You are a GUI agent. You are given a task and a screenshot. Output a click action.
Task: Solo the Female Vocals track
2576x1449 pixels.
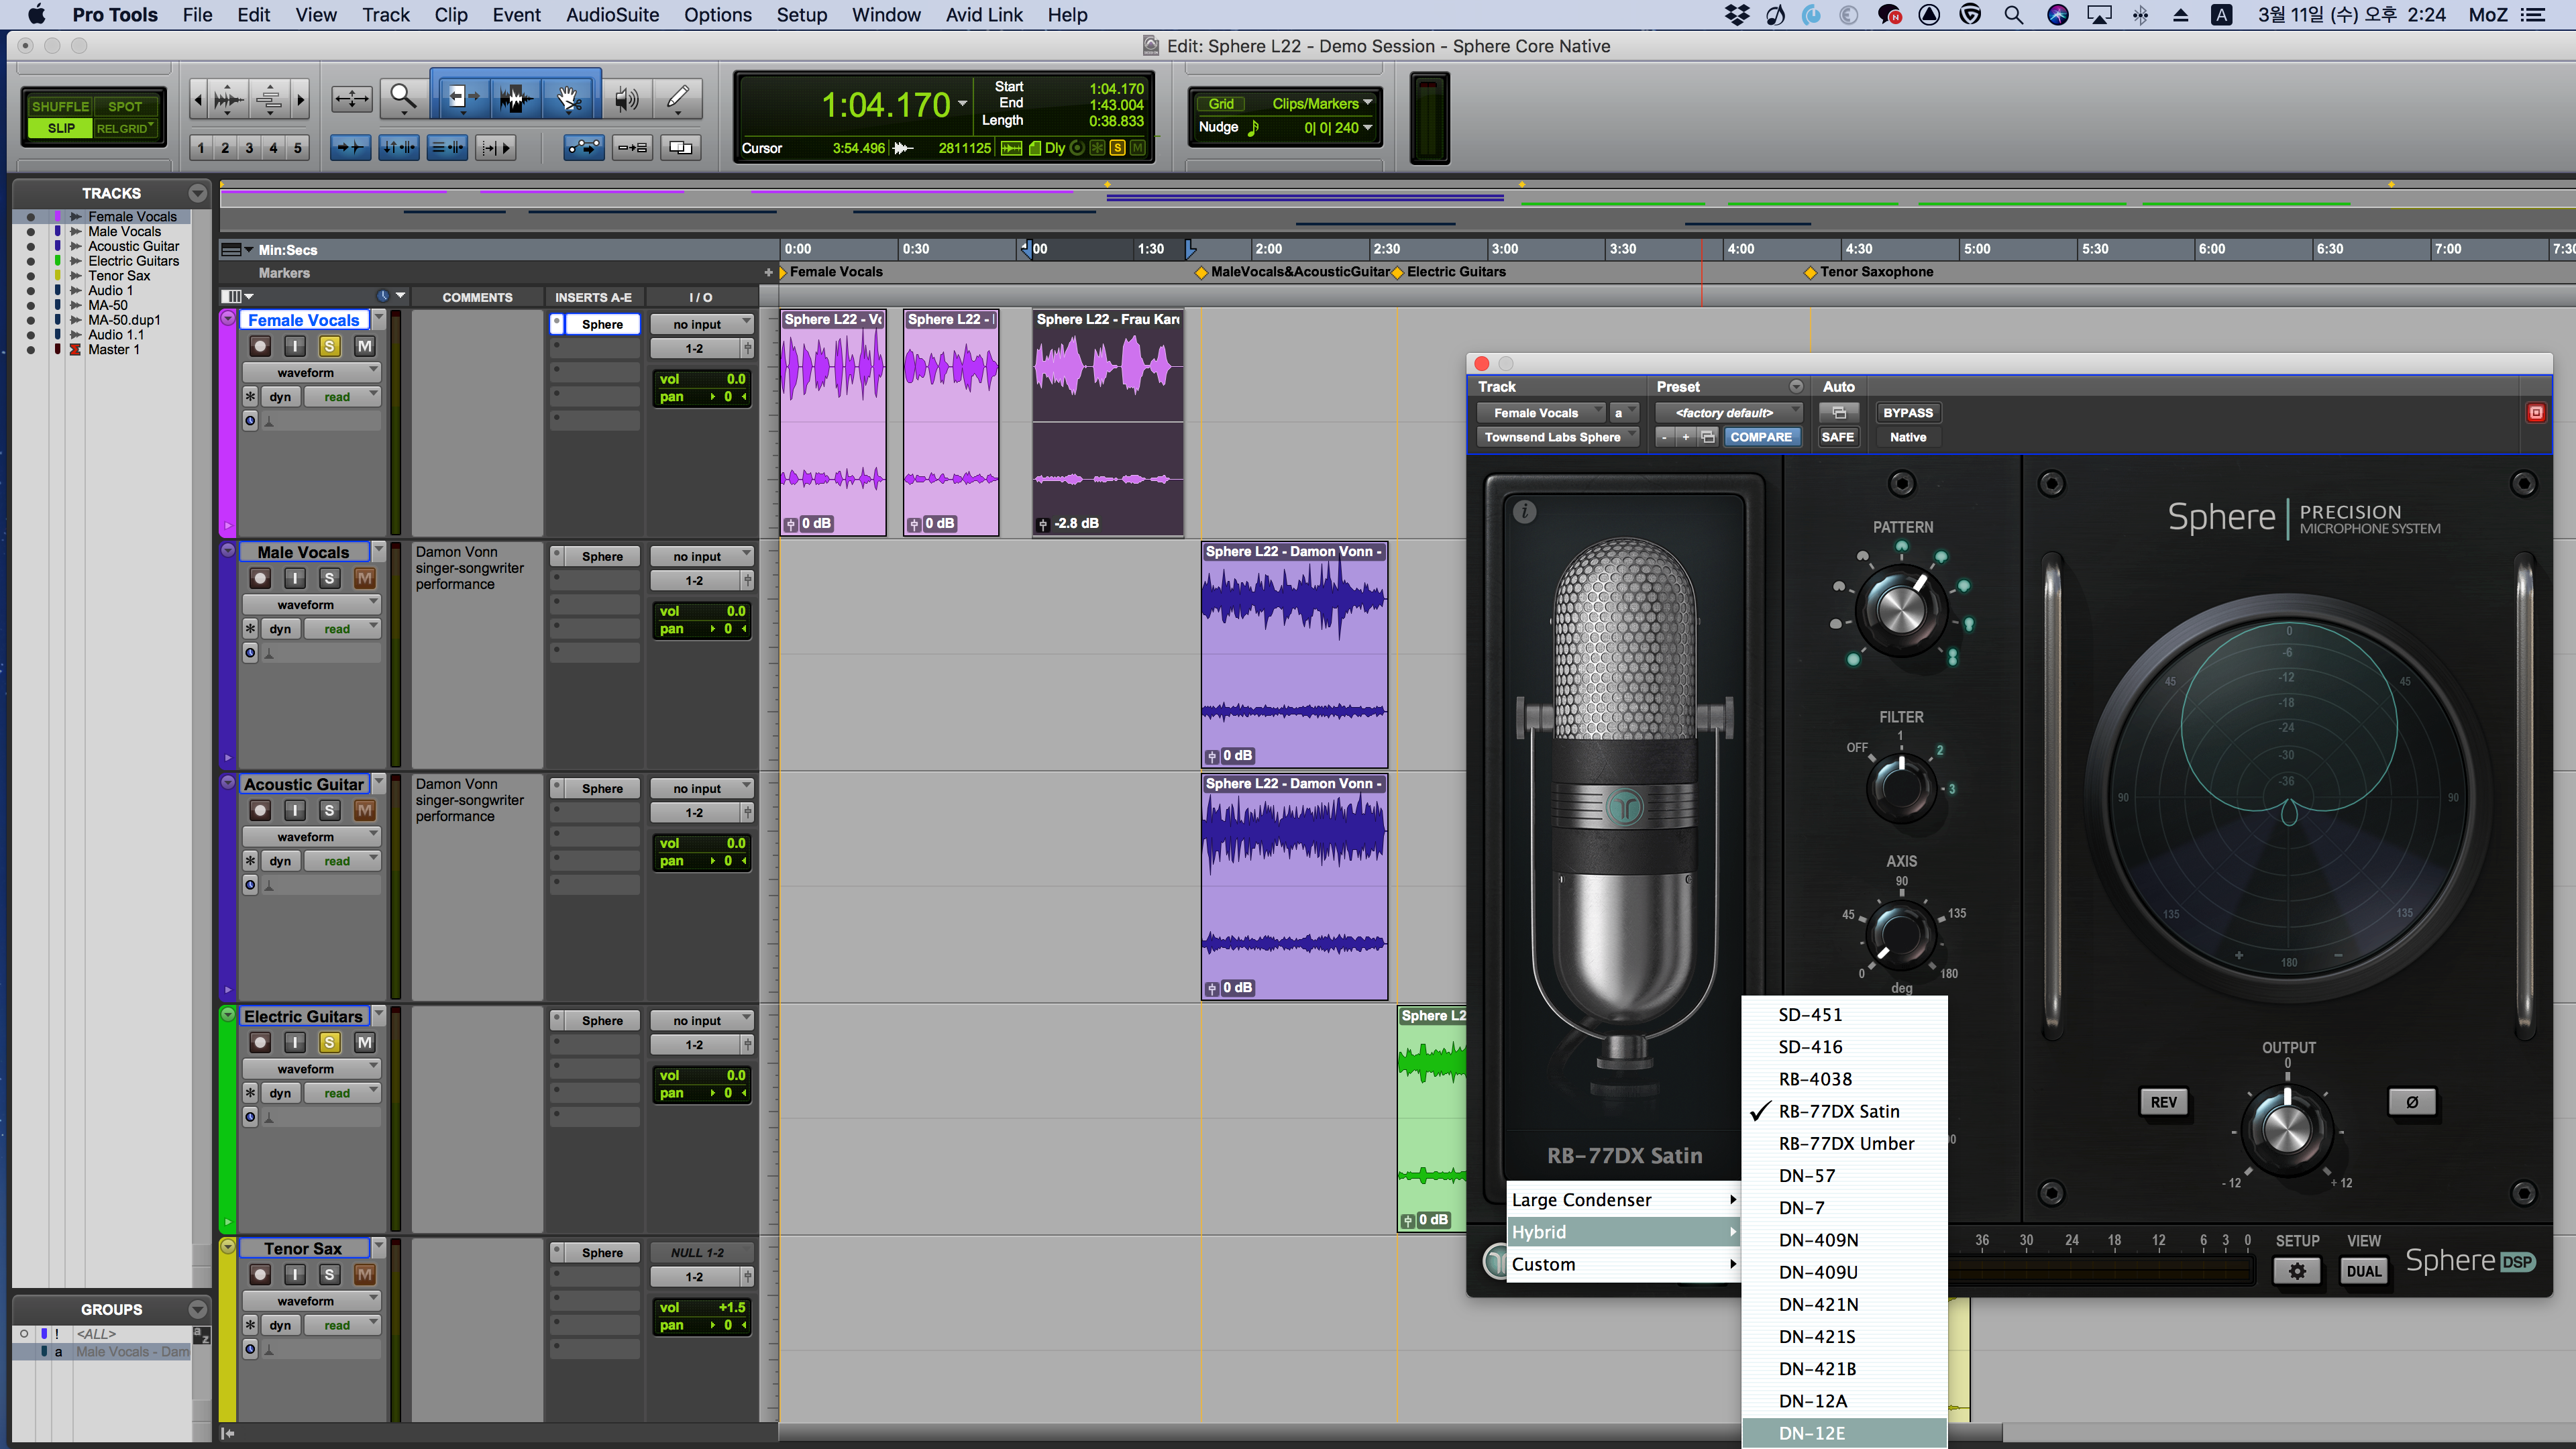click(x=329, y=346)
